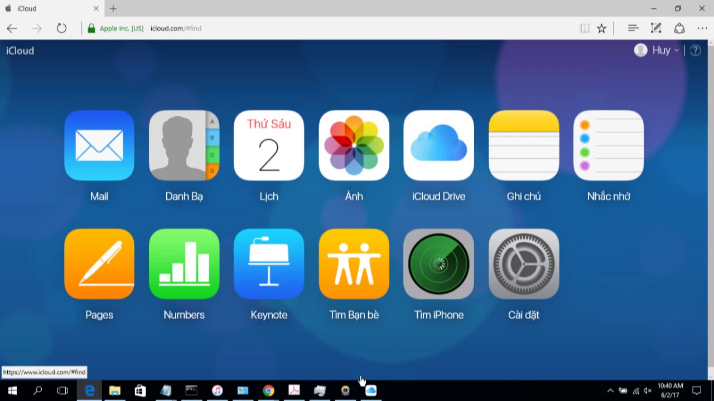Screen dimensions: 714x401
Task: Click the iCloud help question mark
Action: (696, 51)
